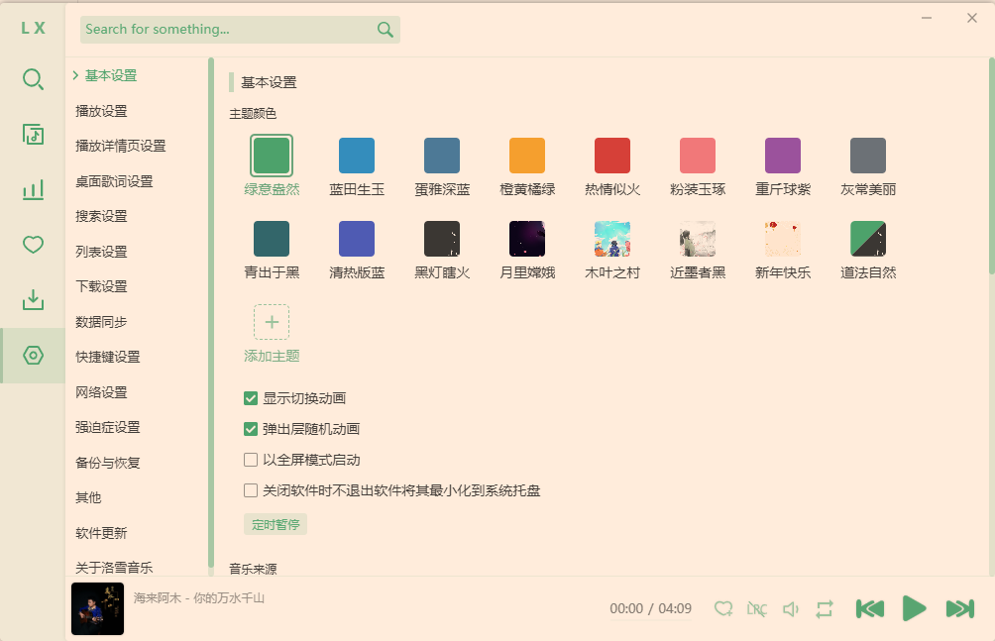
Task: Open the leaderboard chart icon in sidebar
Action: pyautogui.click(x=33, y=189)
